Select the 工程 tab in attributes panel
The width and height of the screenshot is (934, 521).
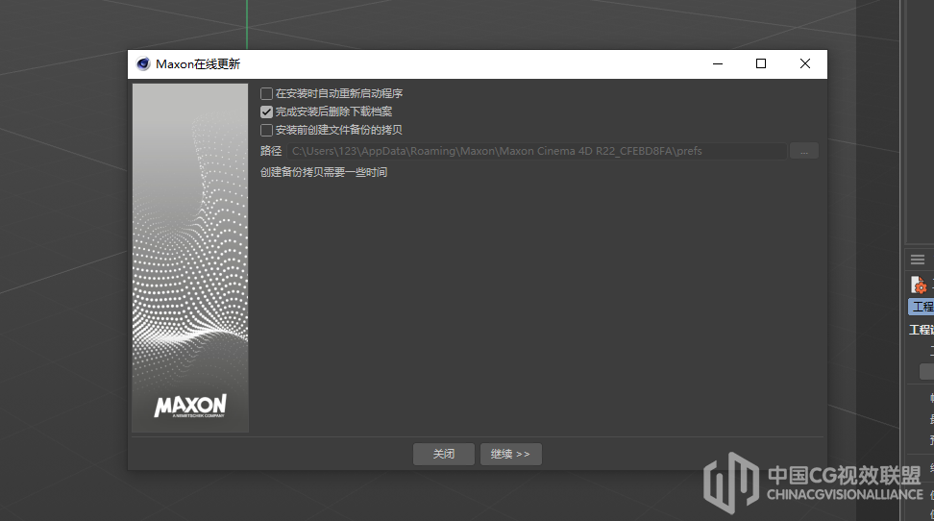[921, 307]
